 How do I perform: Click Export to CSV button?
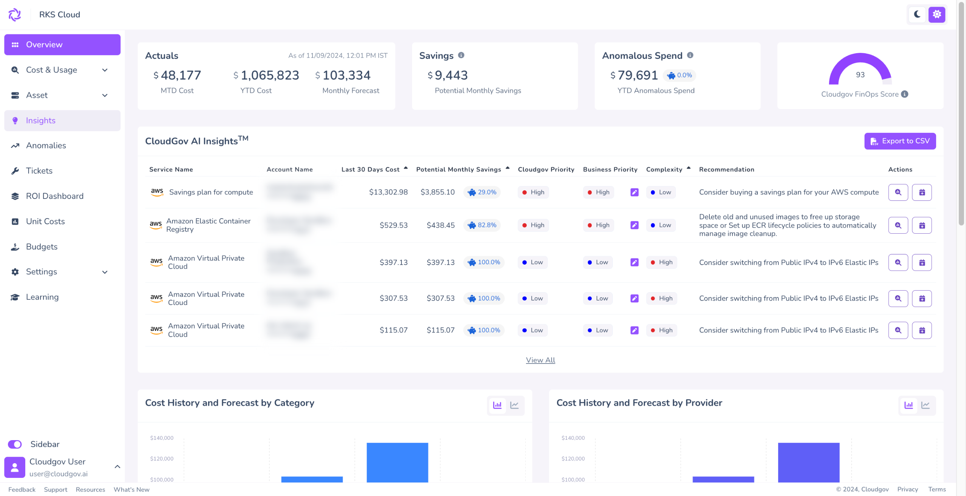(900, 141)
